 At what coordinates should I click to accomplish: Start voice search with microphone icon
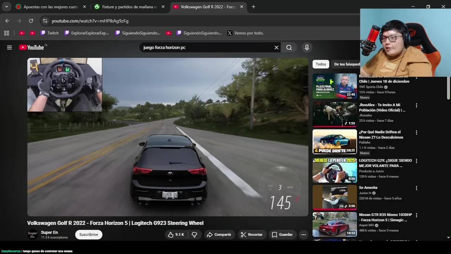tap(307, 48)
